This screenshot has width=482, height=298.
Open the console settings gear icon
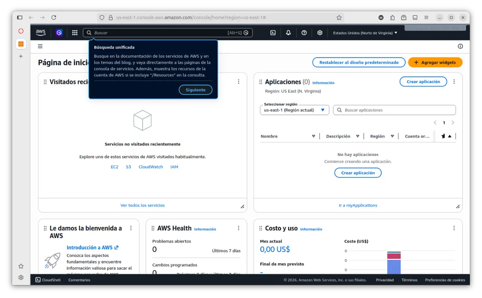(x=320, y=32)
